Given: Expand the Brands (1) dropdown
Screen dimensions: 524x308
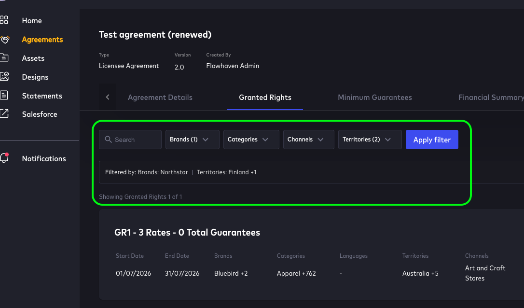Looking at the screenshot, I should (x=193, y=140).
